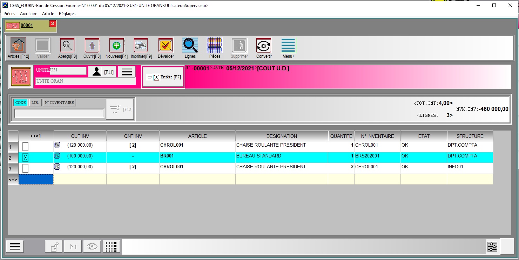519x260 pixels.
Task: Open hamburger menu next to [F11] button
Action: 127,72
